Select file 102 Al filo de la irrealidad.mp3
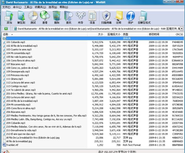Viewport: 185px width, 153px height. [22, 46]
